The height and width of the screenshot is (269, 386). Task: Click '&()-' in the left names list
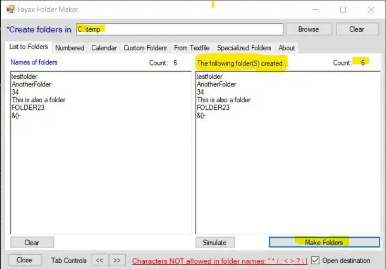coord(16,116)
